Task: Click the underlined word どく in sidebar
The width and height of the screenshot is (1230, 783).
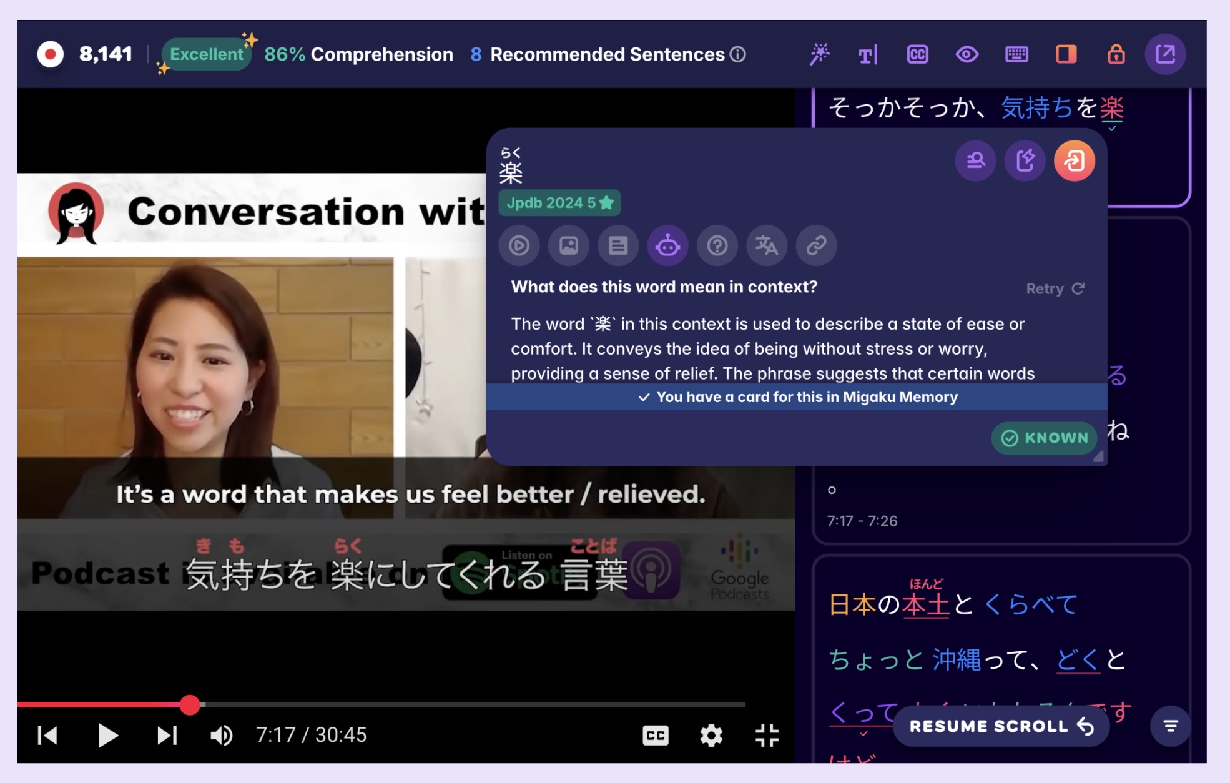Action: [x=1078, y=659]
